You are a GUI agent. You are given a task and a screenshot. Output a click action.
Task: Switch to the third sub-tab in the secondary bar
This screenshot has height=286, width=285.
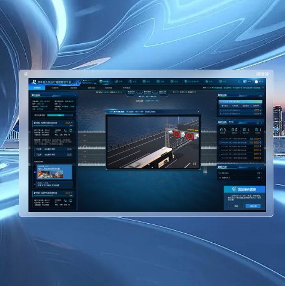(x=74, y=88)
